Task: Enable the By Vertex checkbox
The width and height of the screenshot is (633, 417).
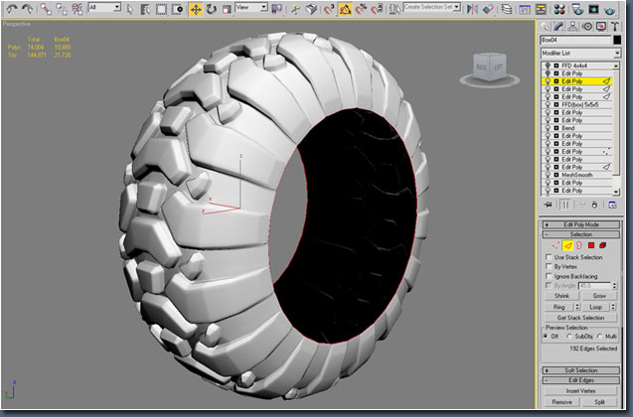Action: click(549, 266)
